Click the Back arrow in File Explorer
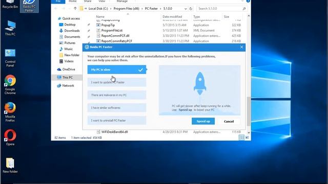This screenshot has width=328, height=184. 56,9
